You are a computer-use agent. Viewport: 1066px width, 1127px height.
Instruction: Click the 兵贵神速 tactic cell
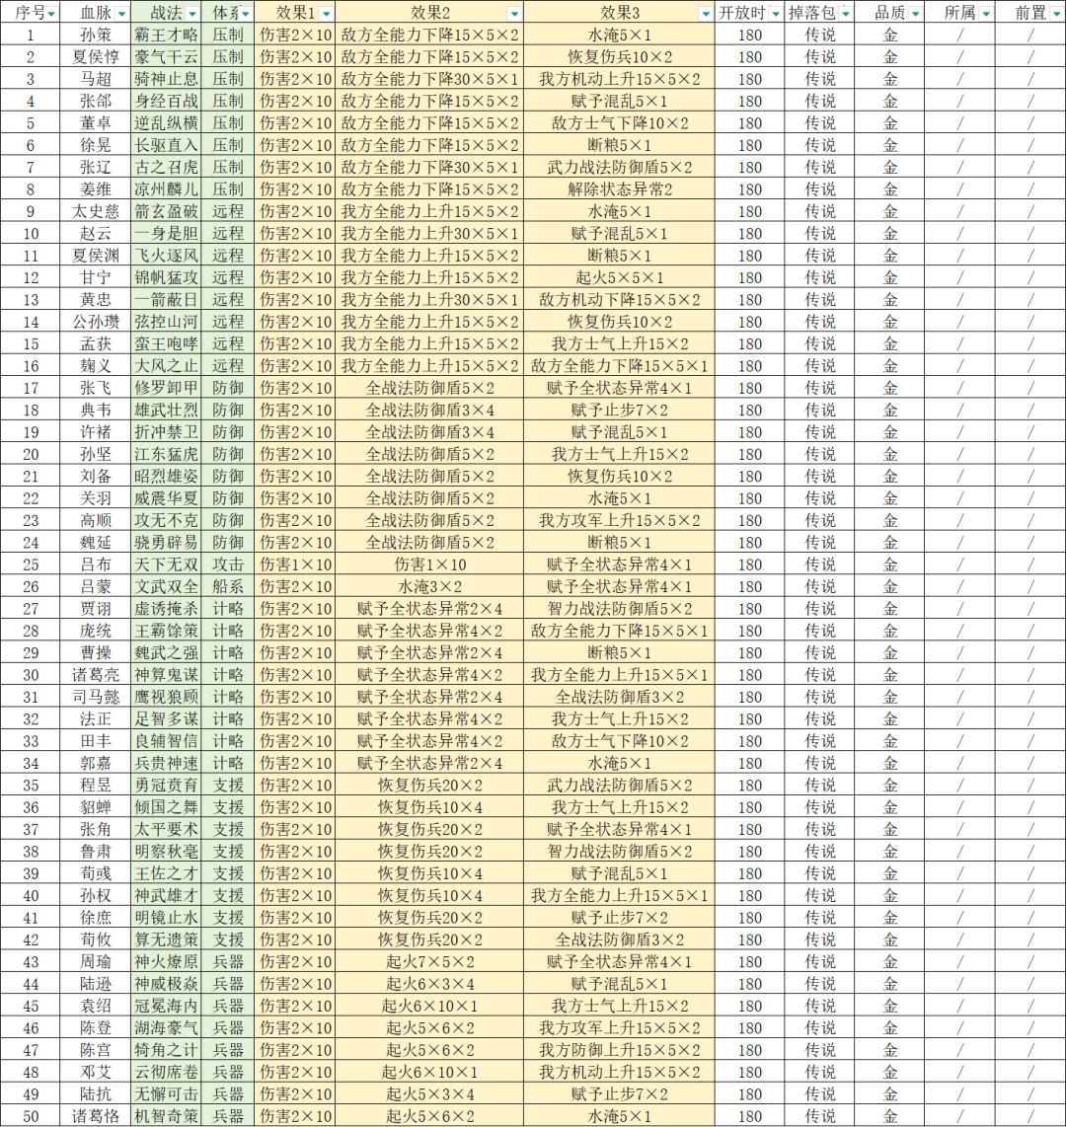coord(166,763)
